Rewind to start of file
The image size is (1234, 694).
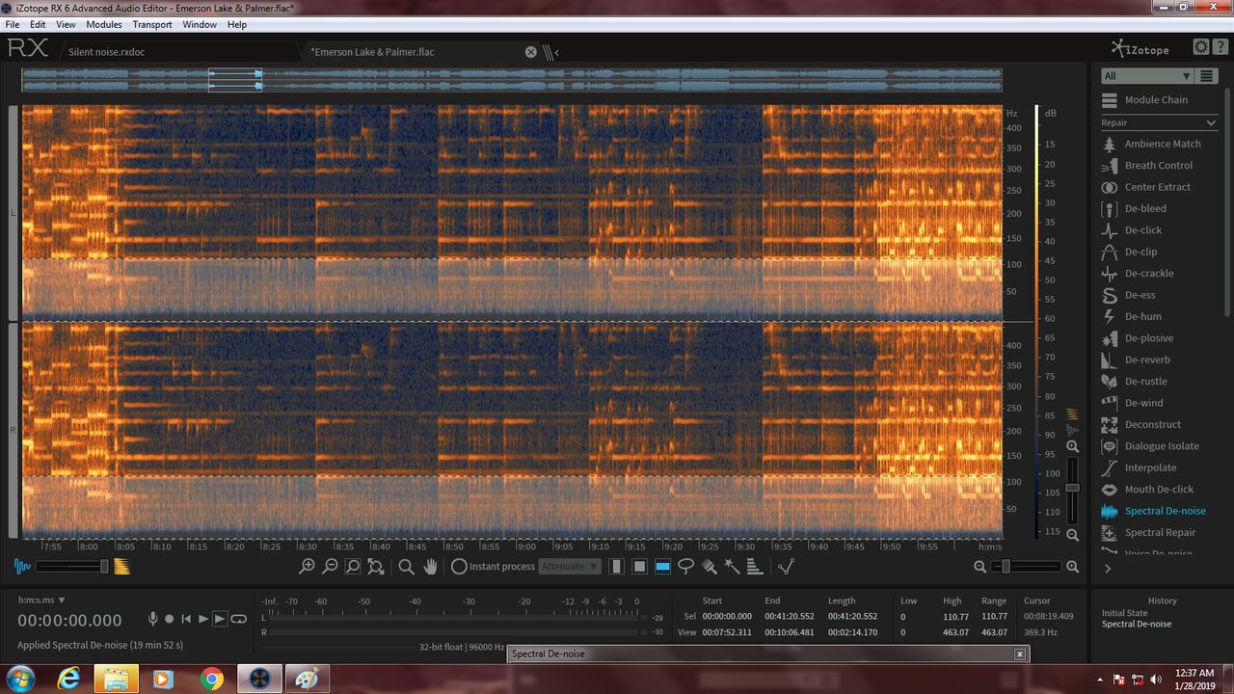point(187,619)
